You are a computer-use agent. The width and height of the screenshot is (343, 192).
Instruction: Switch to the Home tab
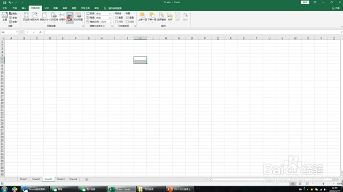[14, 8]
